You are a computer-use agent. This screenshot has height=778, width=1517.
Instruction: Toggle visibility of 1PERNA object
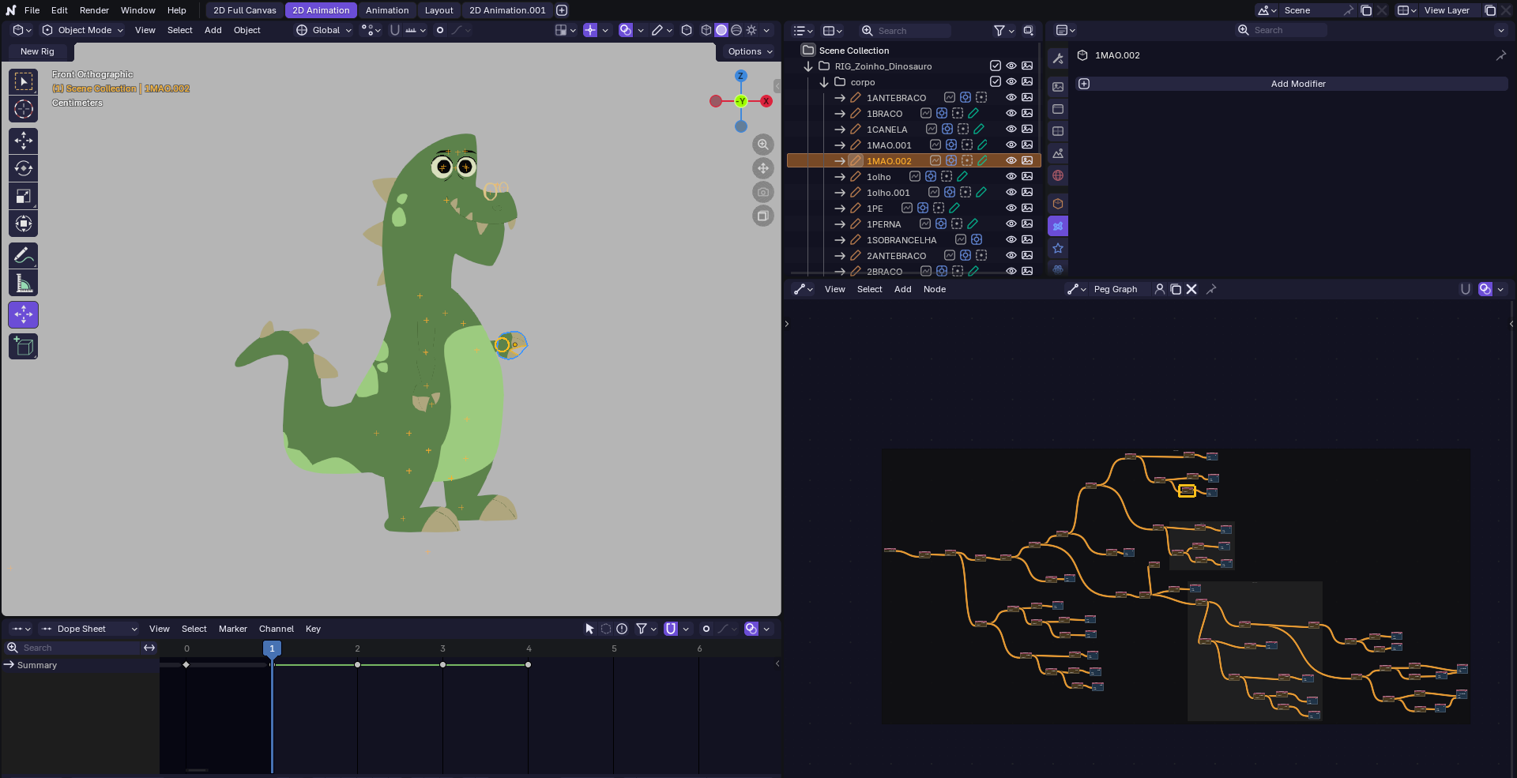coord(1011,224)
